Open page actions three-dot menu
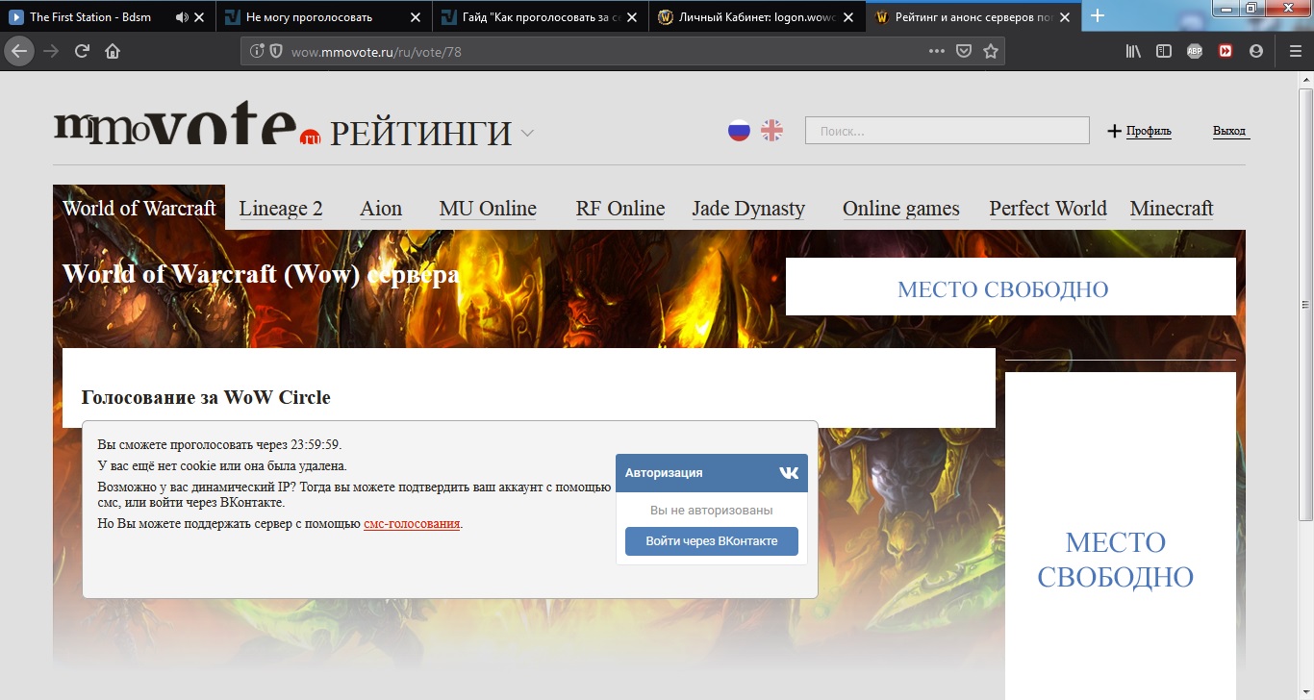Screen dimensions: 1314x700 [x=936, y=51]
